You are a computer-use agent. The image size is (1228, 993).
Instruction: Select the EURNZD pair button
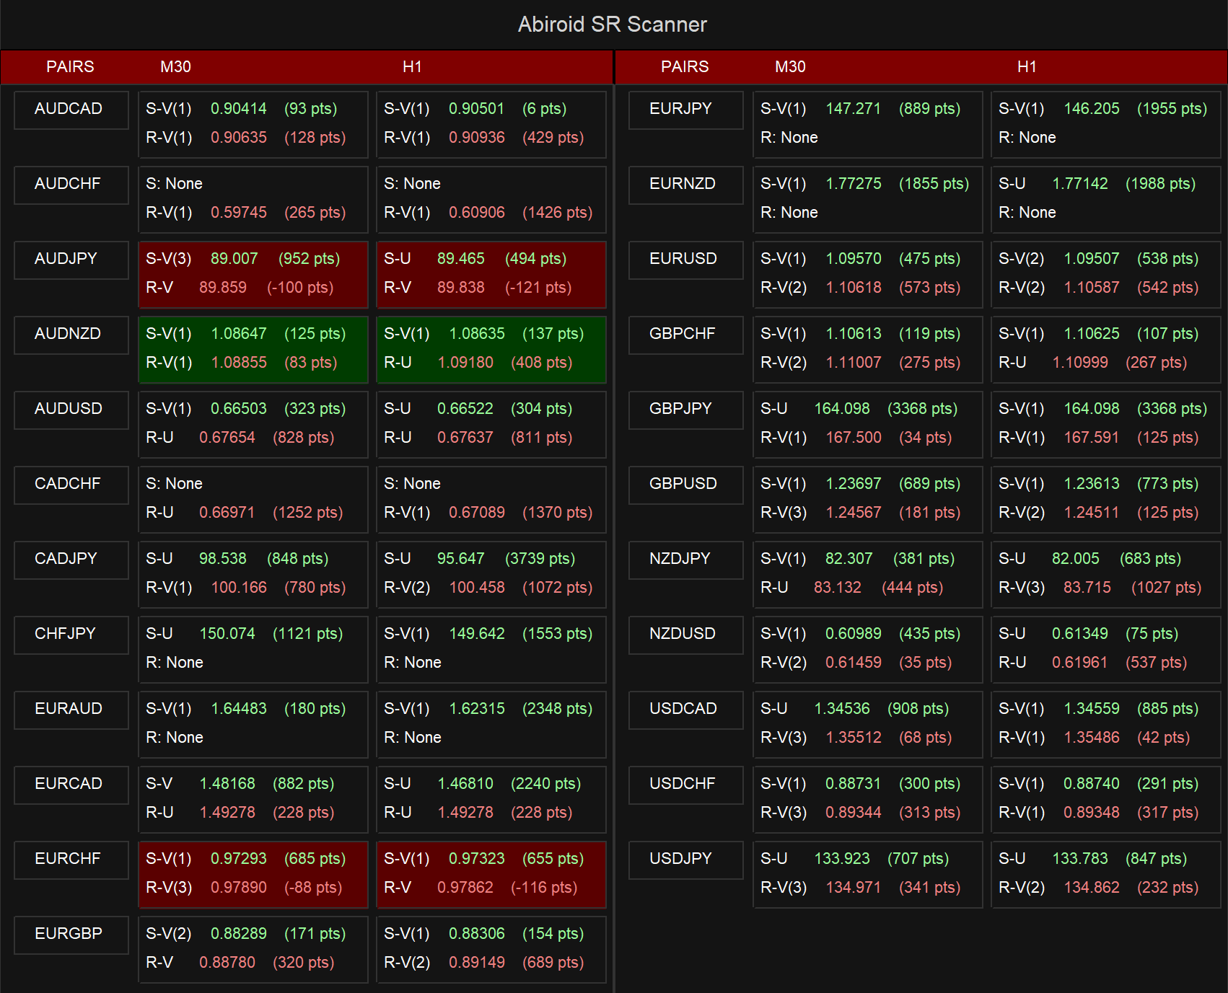[x=686, y=185]
